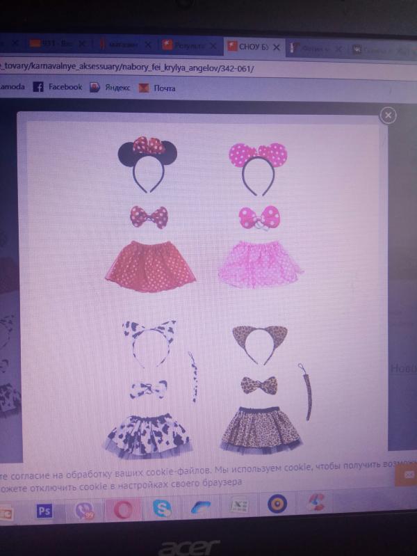The height and width of the screenshot is (556, 417).
Task: Launch Photoshop from the taskbar
Action: coord(44,511)
